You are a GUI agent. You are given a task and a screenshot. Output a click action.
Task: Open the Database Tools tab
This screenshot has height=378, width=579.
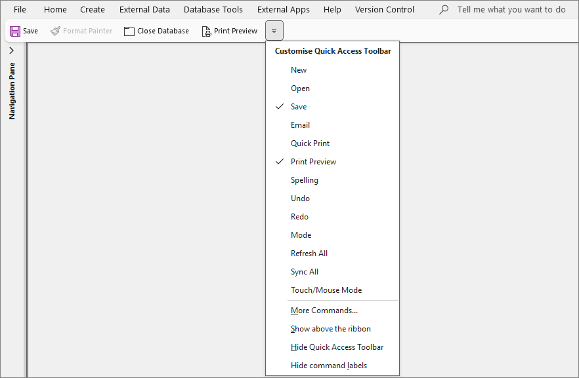[x=213, y=10]
